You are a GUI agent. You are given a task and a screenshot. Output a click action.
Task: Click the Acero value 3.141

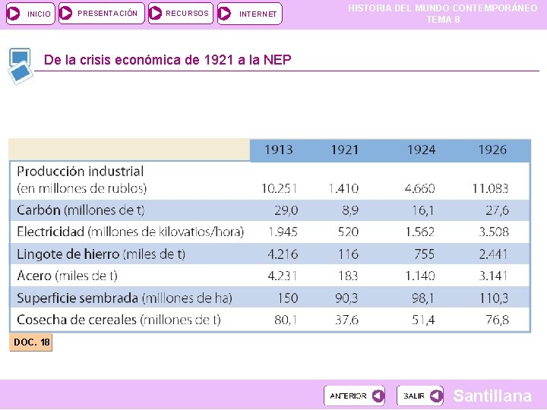pos(493,276)
